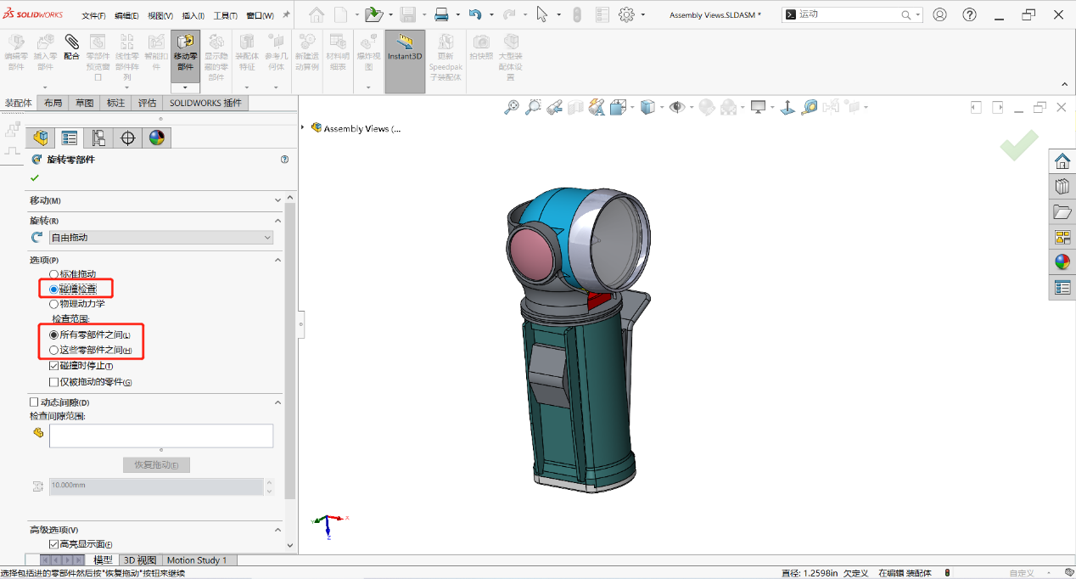Collapse the 选项(P) section
The image size is (1076, 579).
click(x=277, y=260)
